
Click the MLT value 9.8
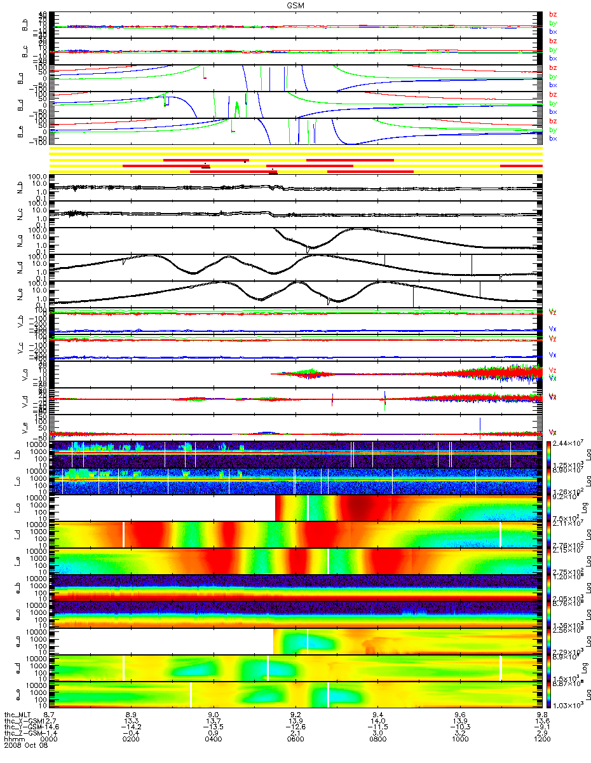coord(542,715)
